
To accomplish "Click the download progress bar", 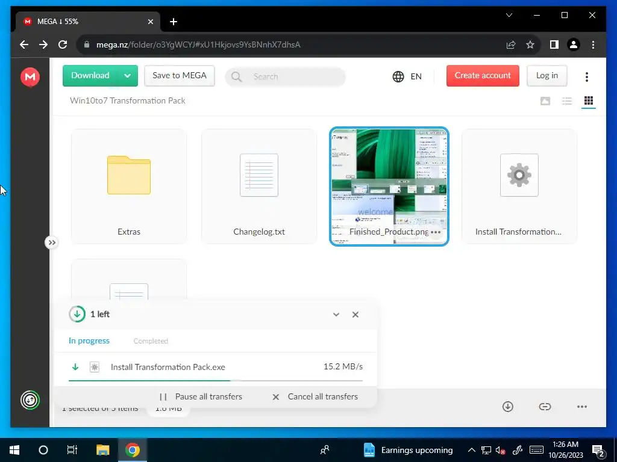I will (x=216, y=380).
